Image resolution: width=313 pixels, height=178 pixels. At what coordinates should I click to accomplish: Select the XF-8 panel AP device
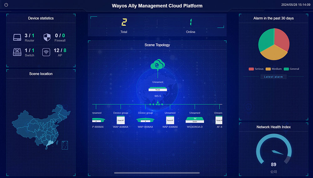[219, 120]
